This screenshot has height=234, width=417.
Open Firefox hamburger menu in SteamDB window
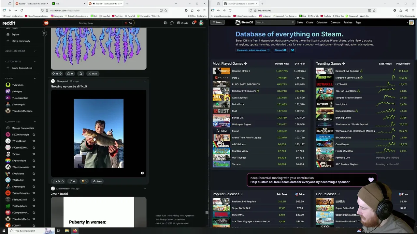[x=413, y=10]
